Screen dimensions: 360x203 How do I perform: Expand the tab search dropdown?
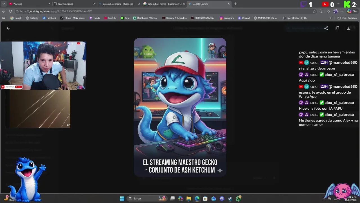3,4
